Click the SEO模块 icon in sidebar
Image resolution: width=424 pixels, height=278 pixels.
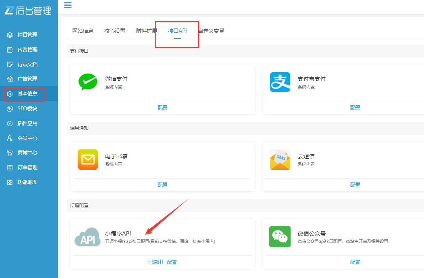click(10, 109)
